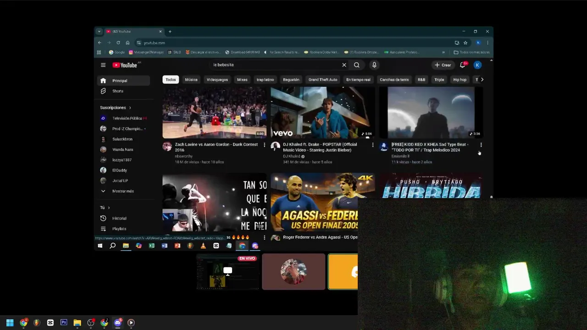The width and height of the screenshot is (587, 330).
Task: Click the Crear button
Action: pos(443,65)
